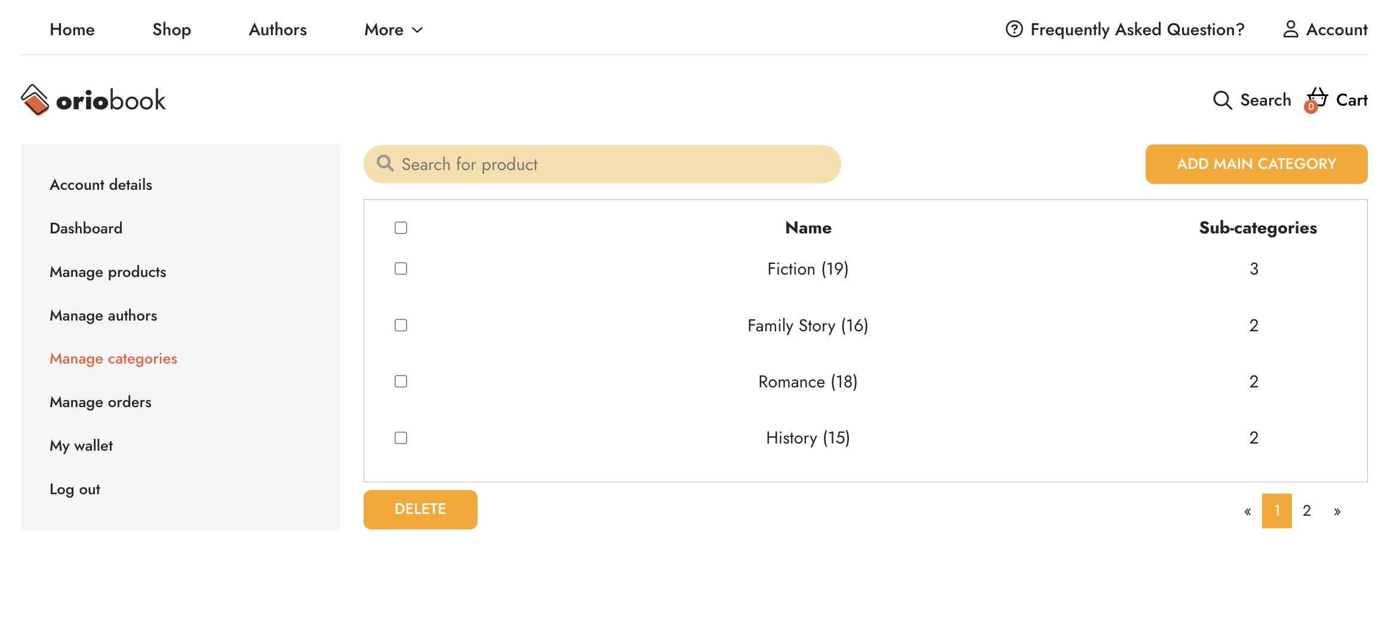Tick the Romance row checkbox
1397x622 pixels.
(x=401, y=381)
